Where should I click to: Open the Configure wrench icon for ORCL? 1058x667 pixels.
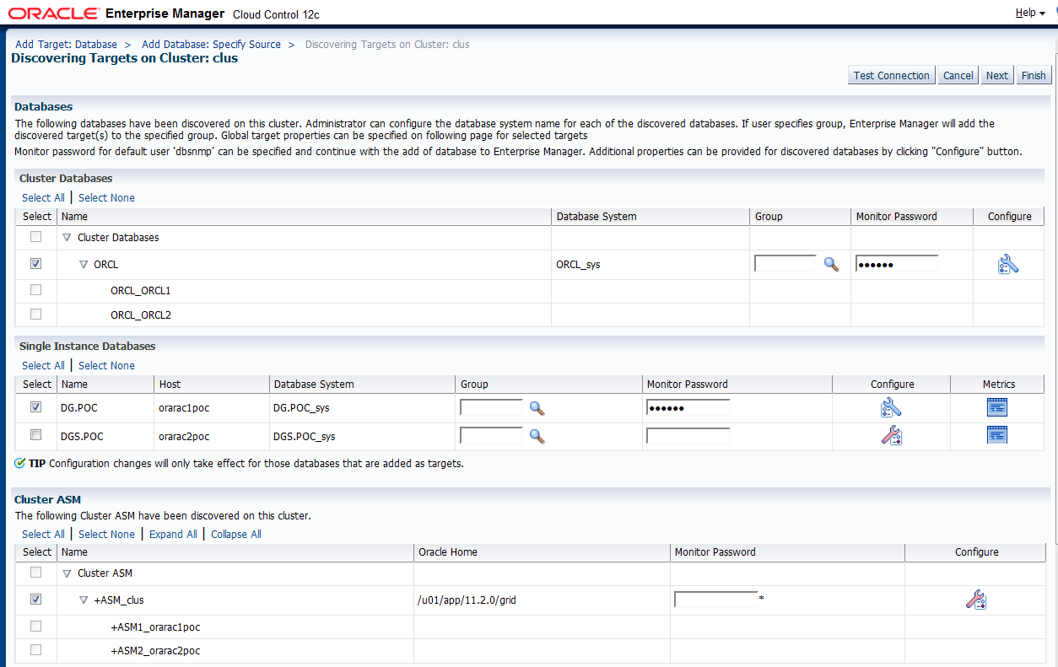1008,264
